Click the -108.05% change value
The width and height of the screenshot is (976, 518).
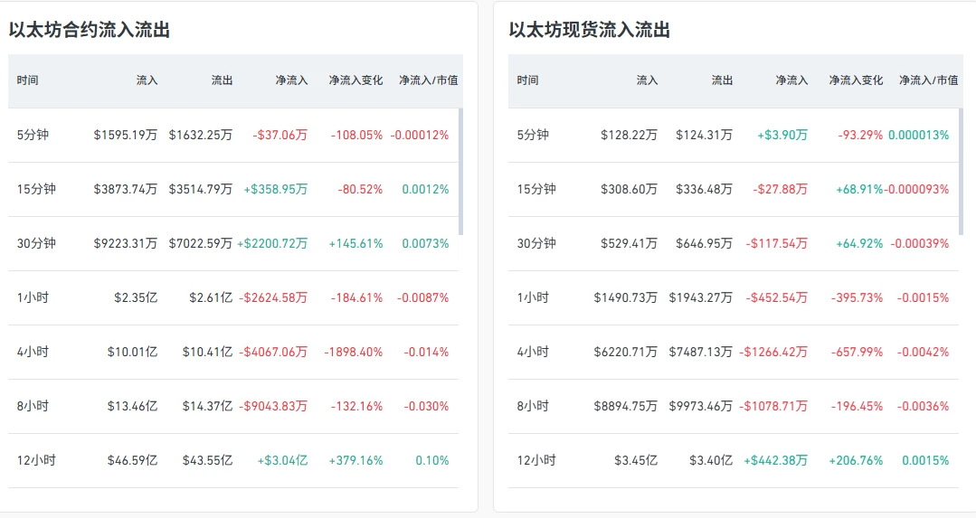point(356,135)
